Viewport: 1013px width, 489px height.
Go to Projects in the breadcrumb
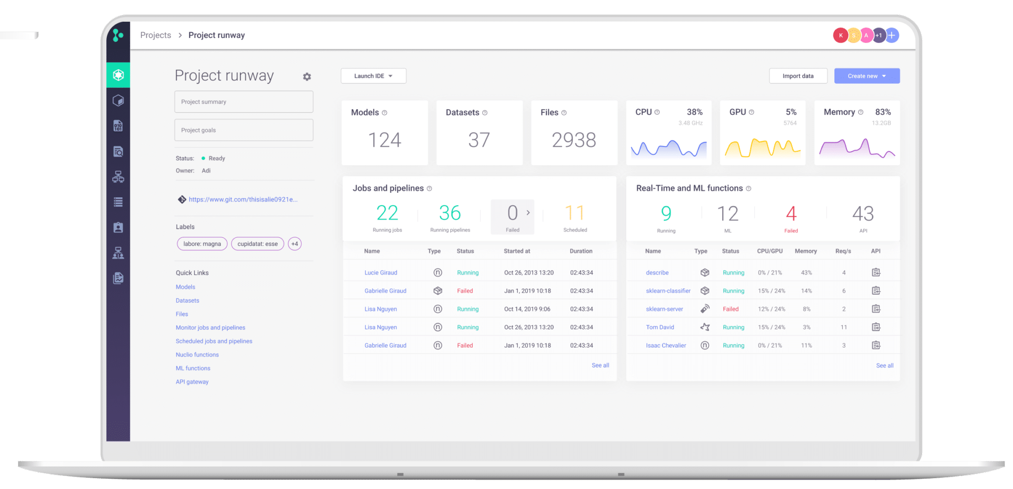[x=155, y=35]
